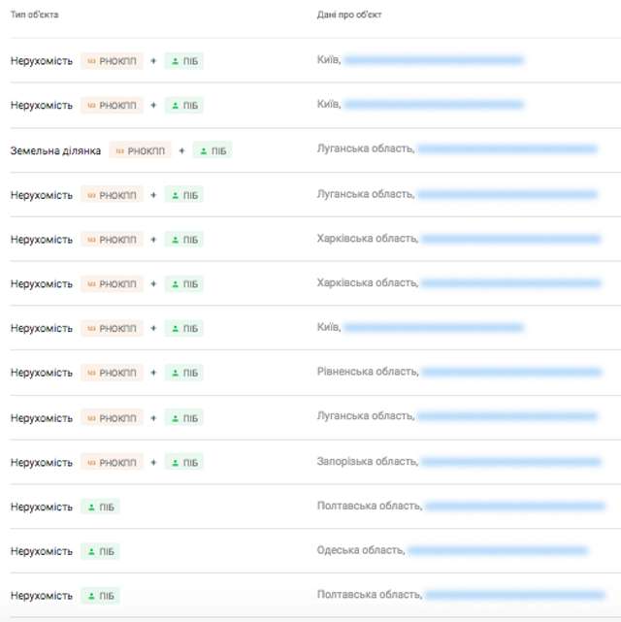The image size is (621, 622).
Task: Click the РНОКПП badge in the Рівненська область row
Action: (x=112, y=373)
